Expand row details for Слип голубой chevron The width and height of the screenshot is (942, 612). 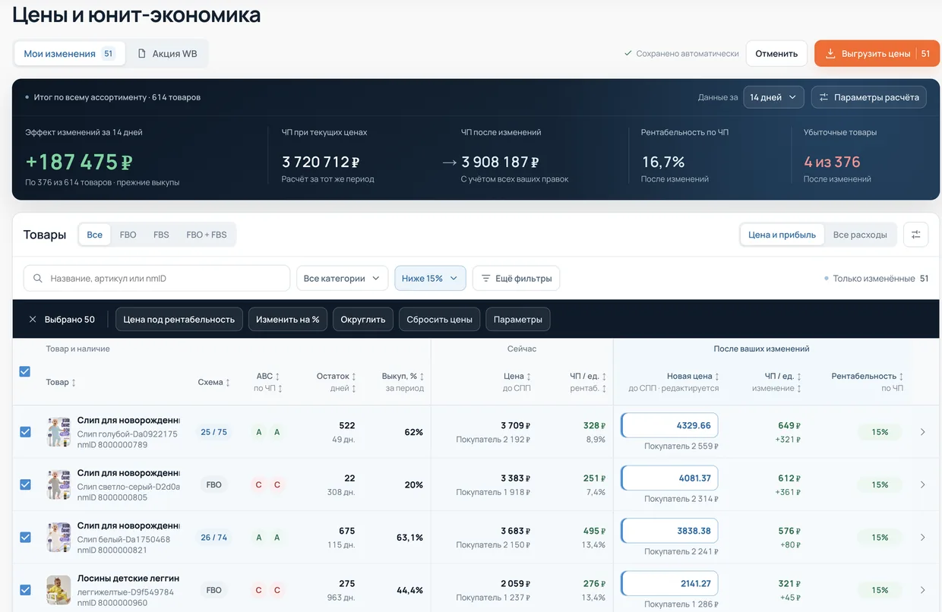click(x=923, y=432)
